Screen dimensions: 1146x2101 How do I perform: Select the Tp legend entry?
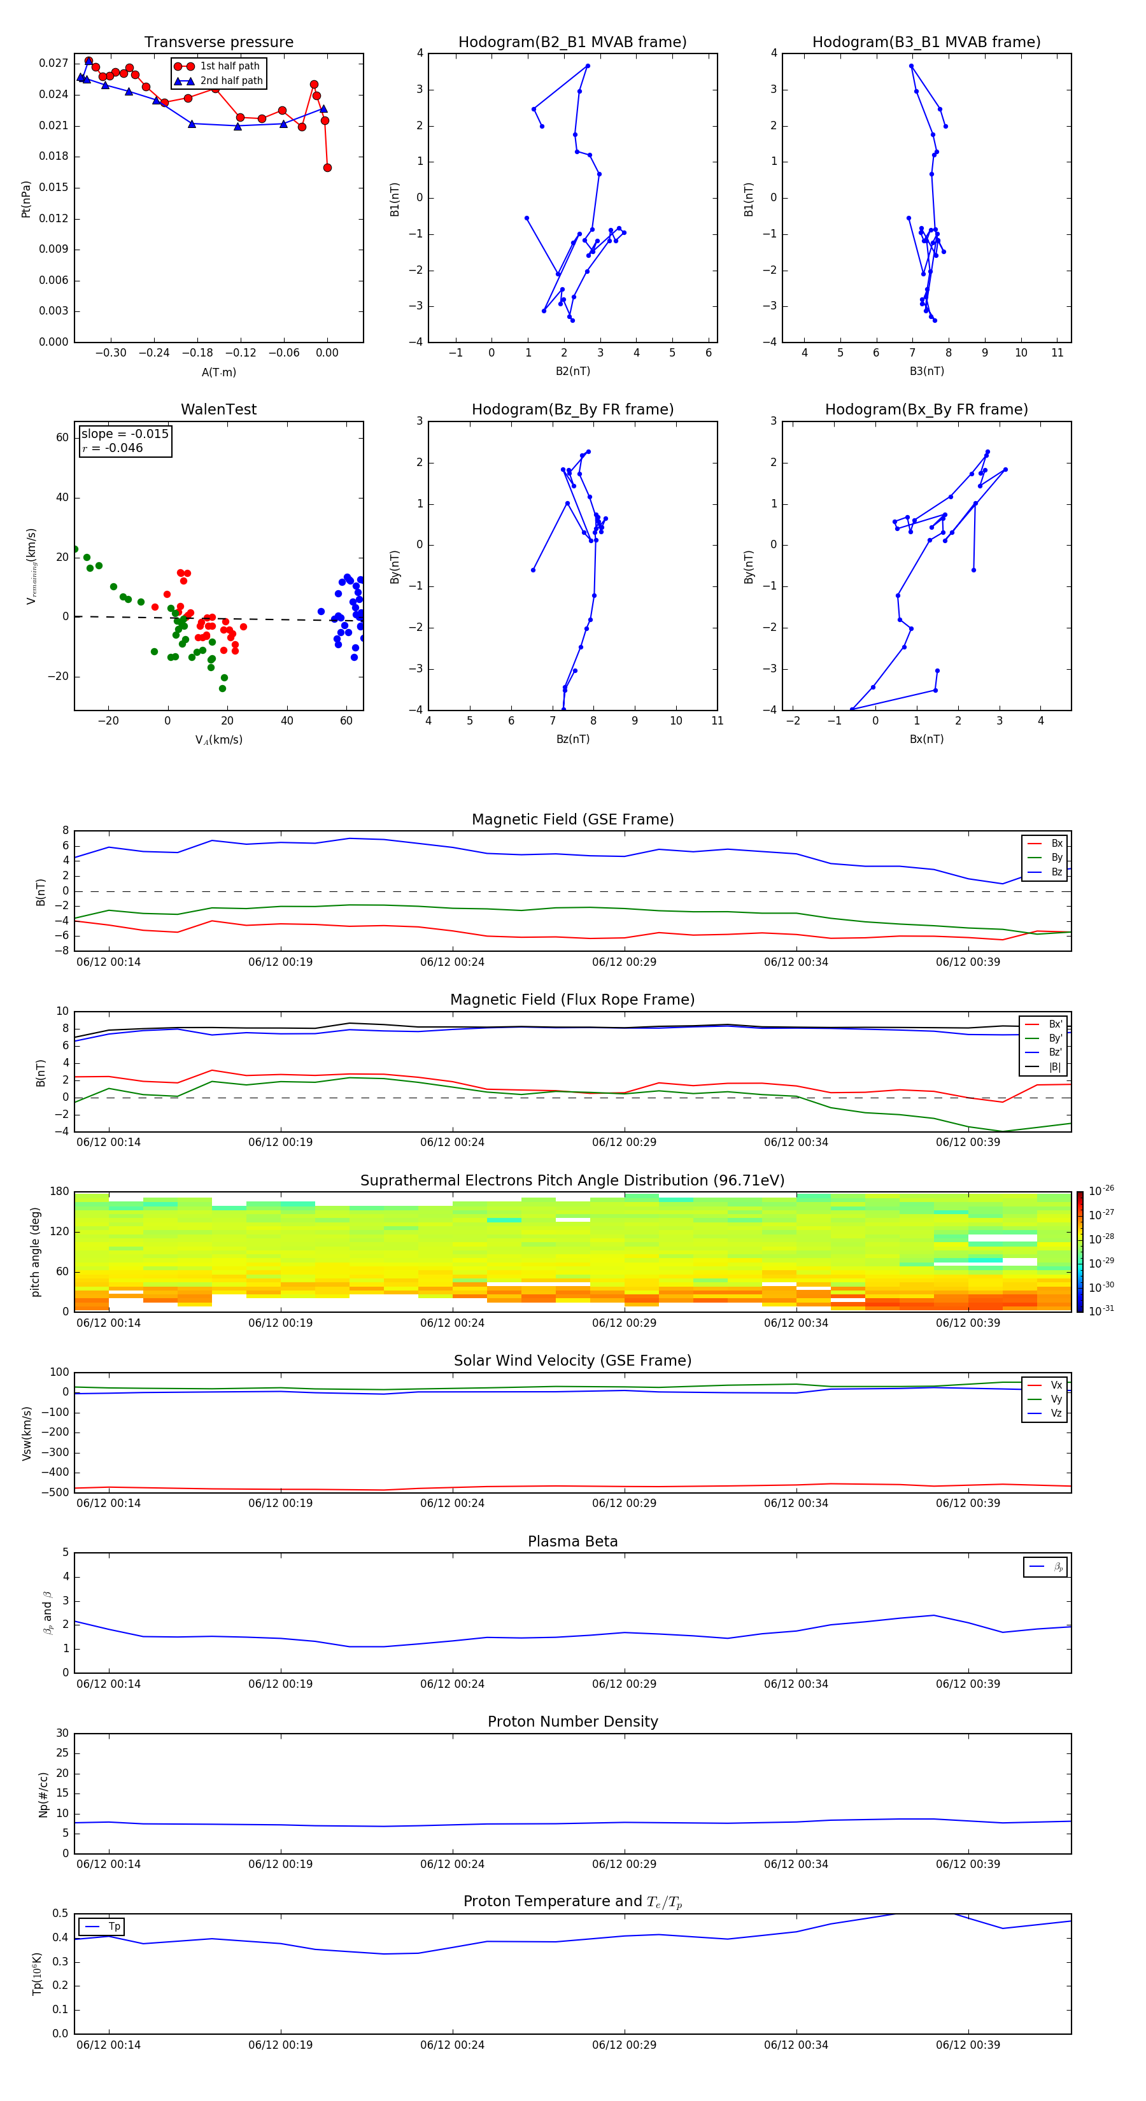102,1927
